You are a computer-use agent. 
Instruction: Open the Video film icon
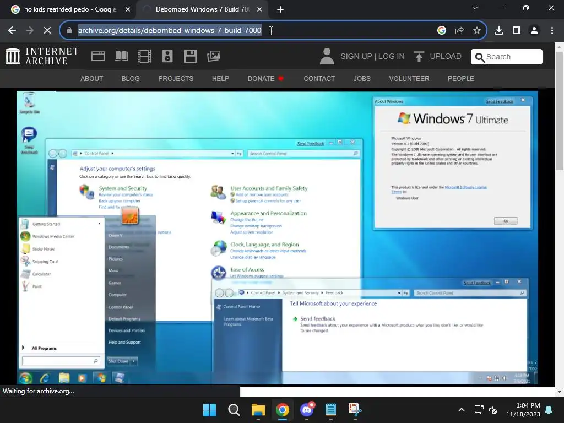(x=144, y=56)
